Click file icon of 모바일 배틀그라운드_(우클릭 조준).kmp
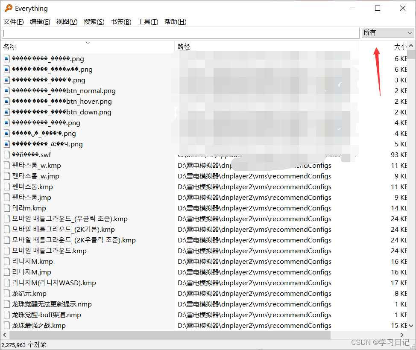Image resolution: width=416 pixels, height=350 pixels. (7, 219)
